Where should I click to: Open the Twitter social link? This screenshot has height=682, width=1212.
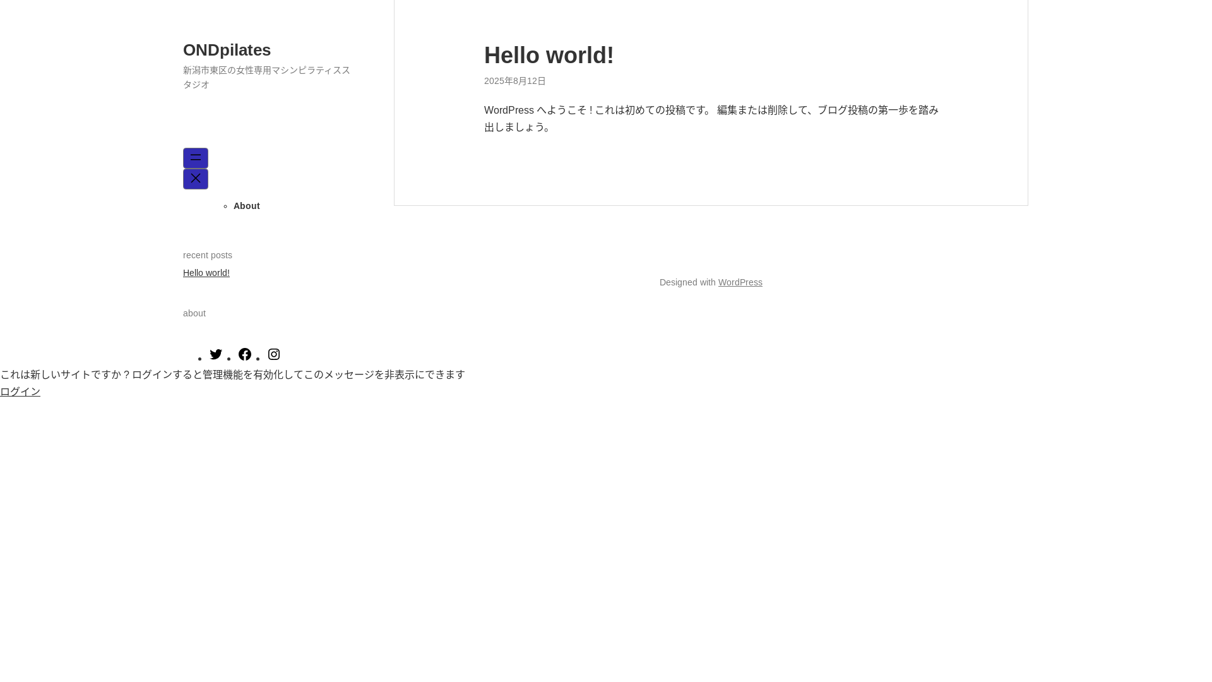coord(216,354)
